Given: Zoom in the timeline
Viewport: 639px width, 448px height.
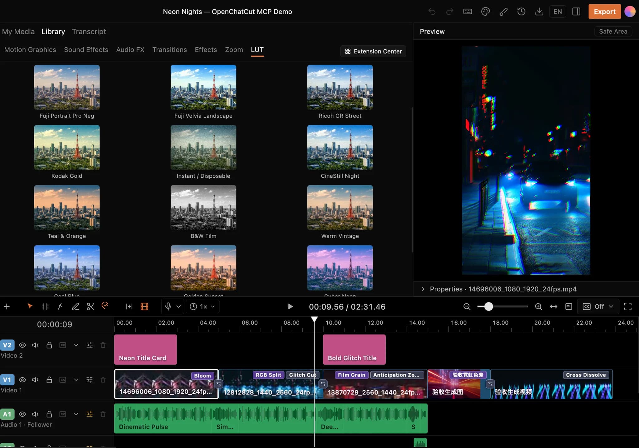Looking at the screenshot, I should (x=539, y=306).
